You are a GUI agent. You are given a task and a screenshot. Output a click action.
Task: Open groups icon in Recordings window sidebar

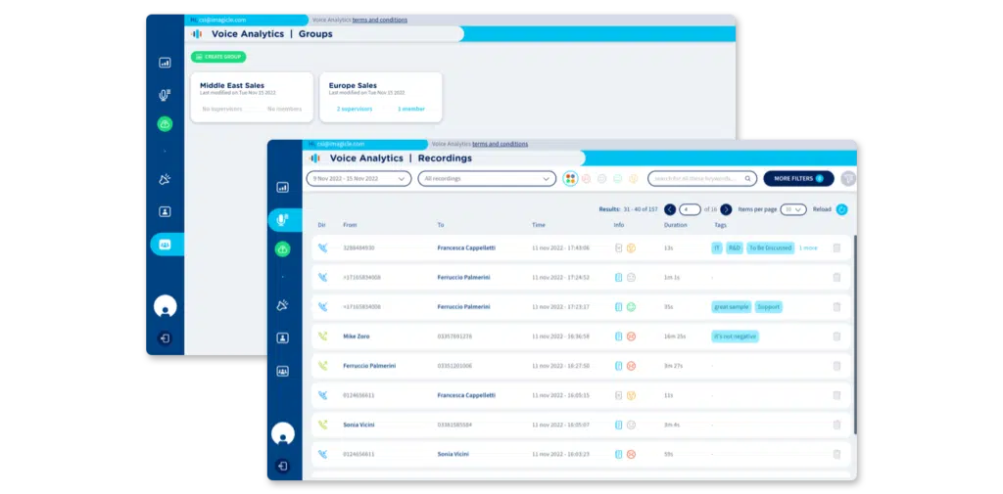(x=282, y=371)
